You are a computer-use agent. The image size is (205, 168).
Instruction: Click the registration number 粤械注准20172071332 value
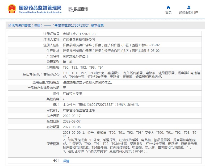point(79,34)
